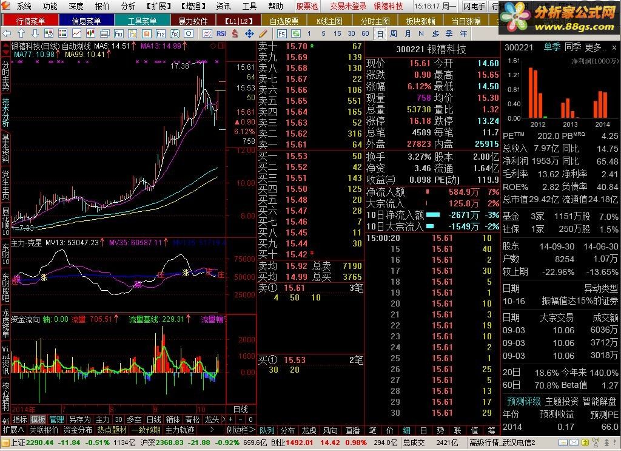Image resolution: width=621 pixels, height=451 pixels.
Task: Click the 自选股票 button
Action: 284,21
